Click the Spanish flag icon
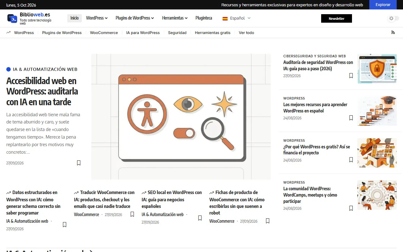 pos(225,18)
